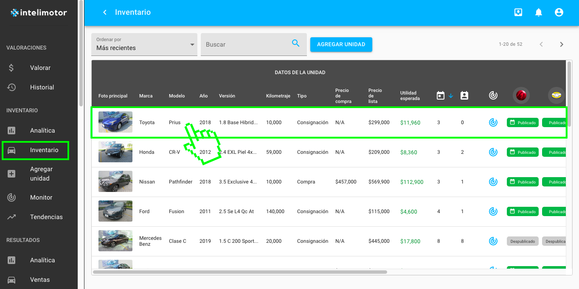Click first Publicado badge in Toyota row
Screen dimensions: 579x289
[523, 122]
